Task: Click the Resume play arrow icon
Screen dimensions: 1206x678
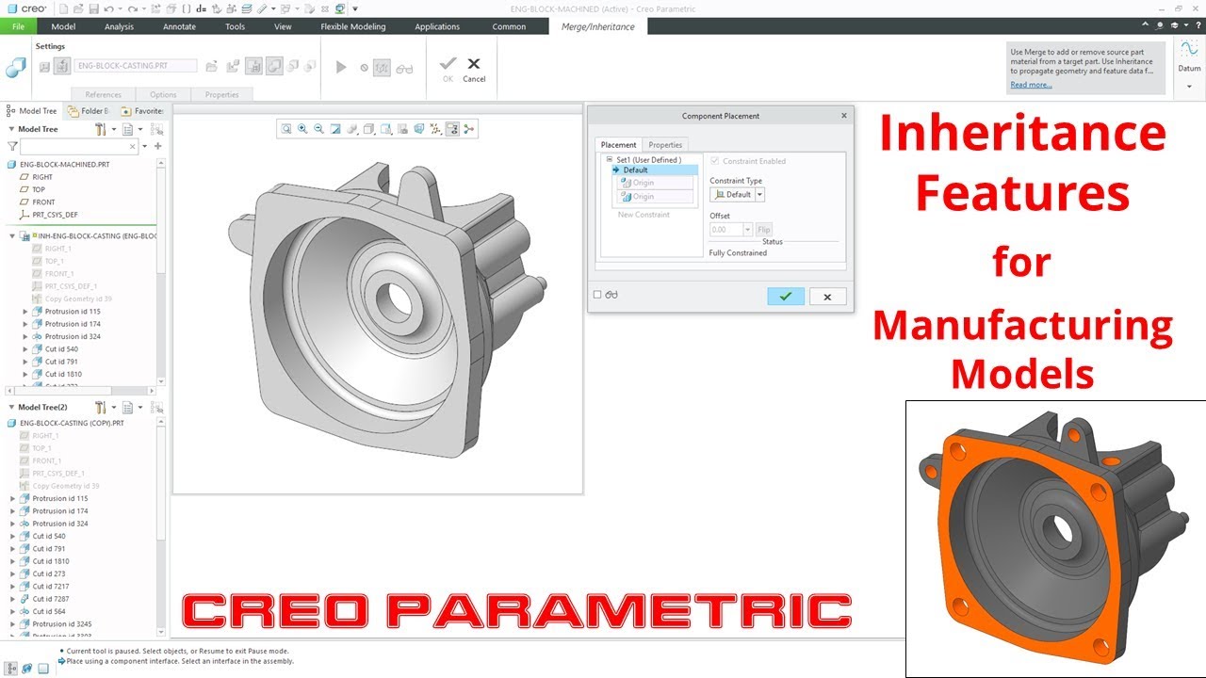Action: click(x=341, y=67)
